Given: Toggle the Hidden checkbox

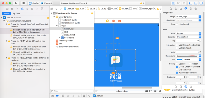Looking at the screenshot, I should (x=190, y=64).
